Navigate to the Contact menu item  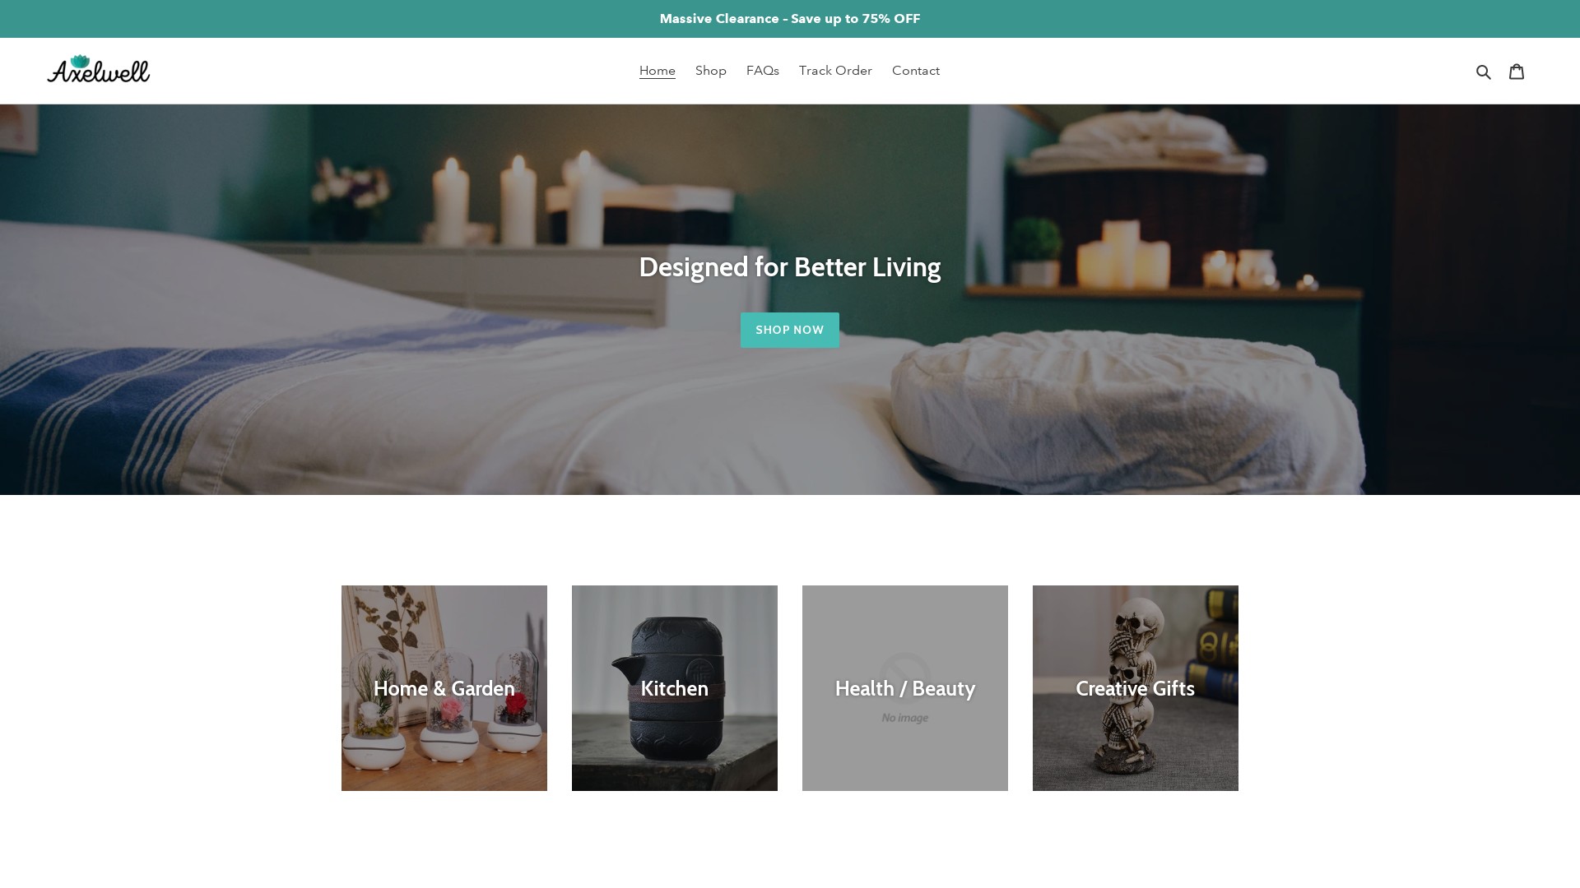coord(916,69)
